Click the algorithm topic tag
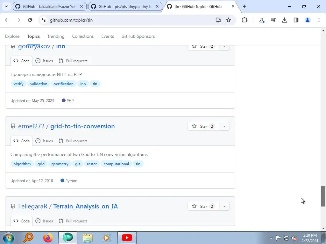This screenshot has width=326, height=244. pos(22,164)
